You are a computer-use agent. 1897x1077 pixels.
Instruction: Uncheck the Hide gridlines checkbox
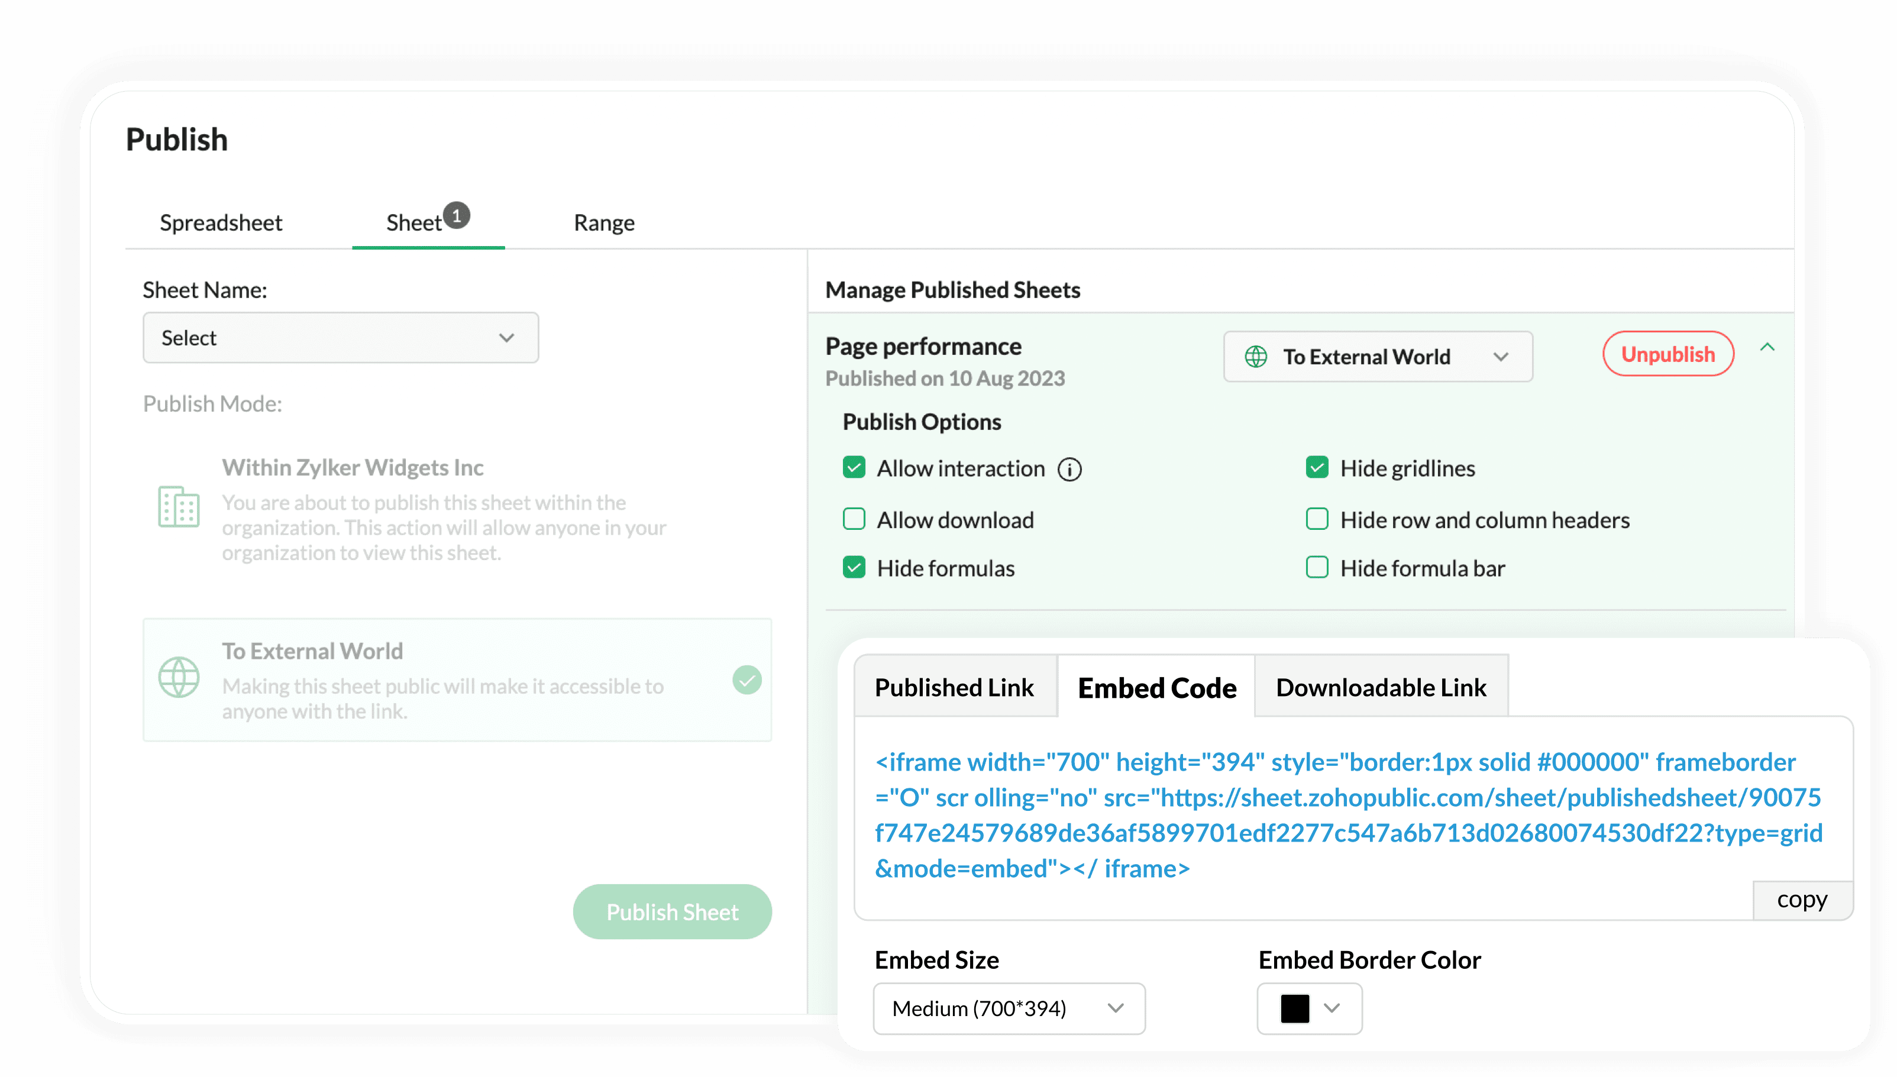point(1317,468)
